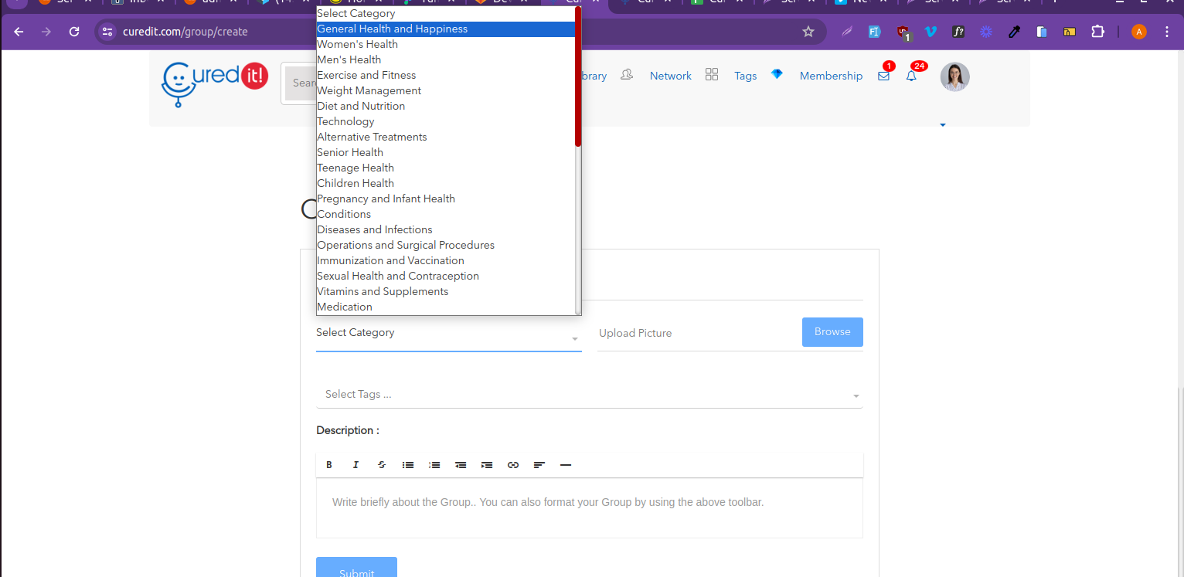Image resolution: width=1184 pixels, height=577 pixels.
Task: Choose Women's Health from category list
Action: 357,44
